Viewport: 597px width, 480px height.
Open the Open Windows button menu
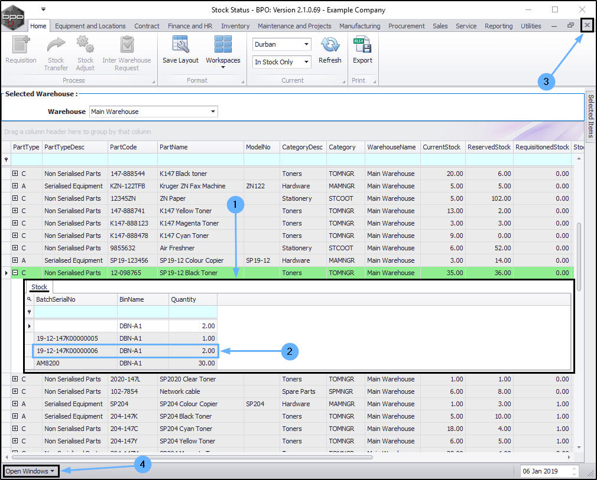[31, 471]
